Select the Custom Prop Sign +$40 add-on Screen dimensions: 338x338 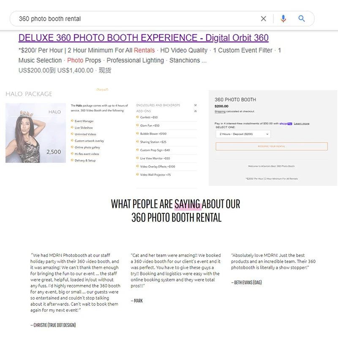point(155,150)
